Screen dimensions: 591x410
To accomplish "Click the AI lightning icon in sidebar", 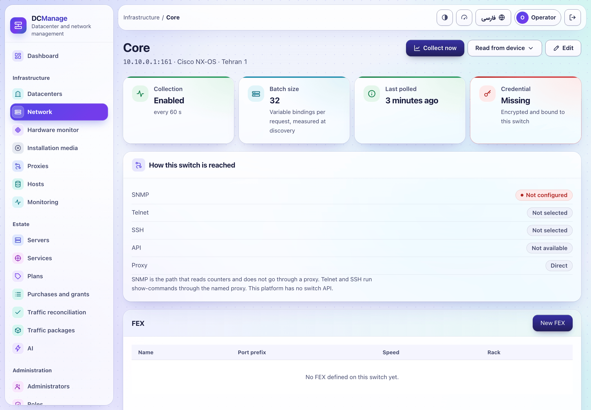I will [18, 348].
